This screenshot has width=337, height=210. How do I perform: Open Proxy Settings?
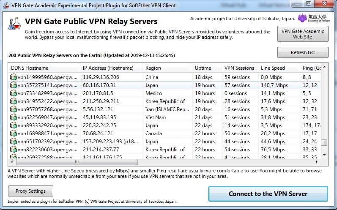pyautogui.click(x=30, y=191)
